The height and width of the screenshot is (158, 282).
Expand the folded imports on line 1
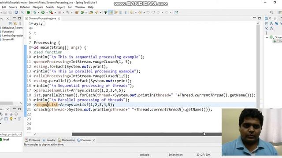point(32,23)
